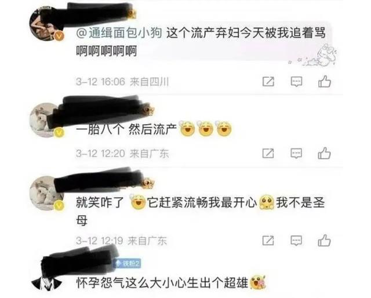371x298 pixels.
Task: Tap the crown badge on second username
Action: (149, 110)
